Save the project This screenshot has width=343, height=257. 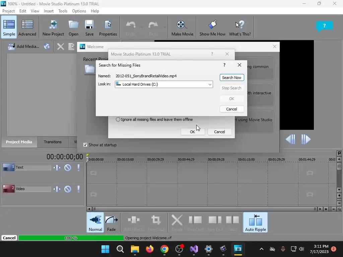click(x=89, y=27)
